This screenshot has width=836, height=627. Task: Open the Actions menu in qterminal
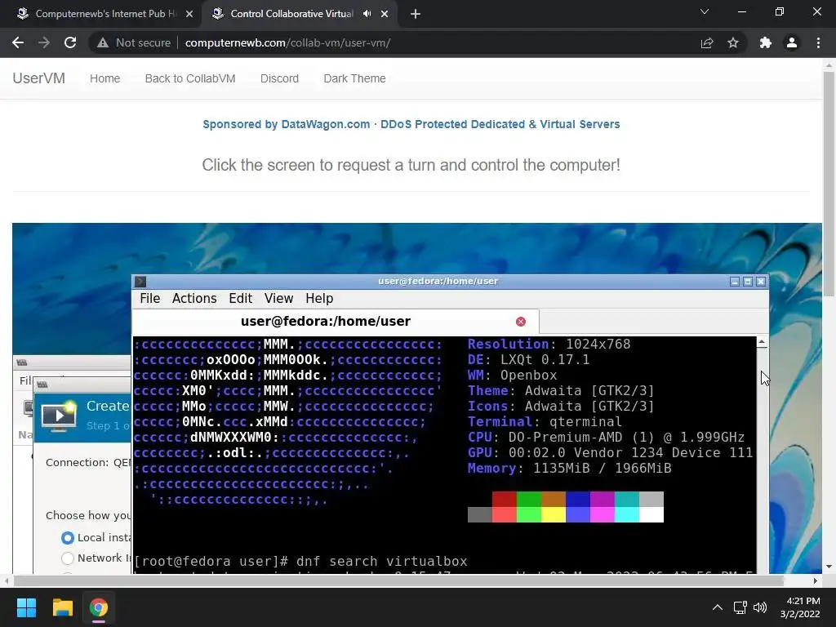pyautogui.click(x=194, y=298)
